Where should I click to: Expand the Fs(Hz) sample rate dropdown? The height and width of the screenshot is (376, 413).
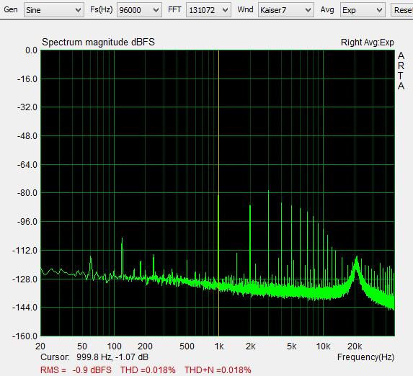coord(139,10)
